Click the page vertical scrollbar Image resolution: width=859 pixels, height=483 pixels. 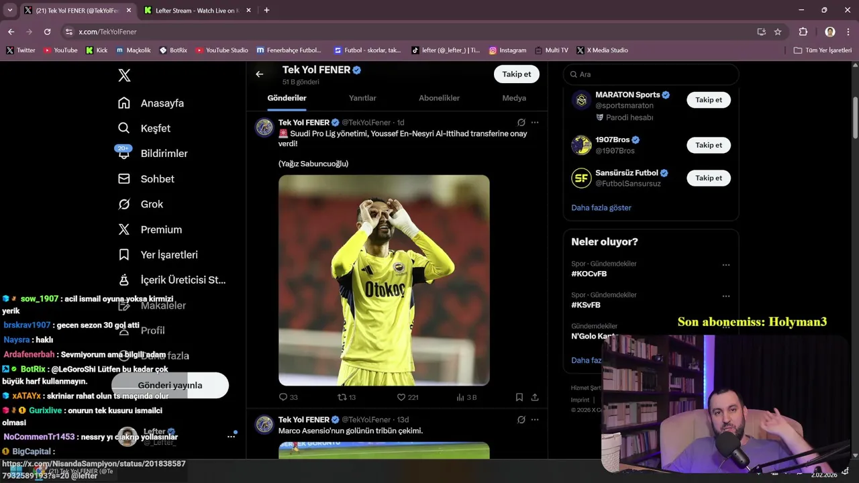855,117
